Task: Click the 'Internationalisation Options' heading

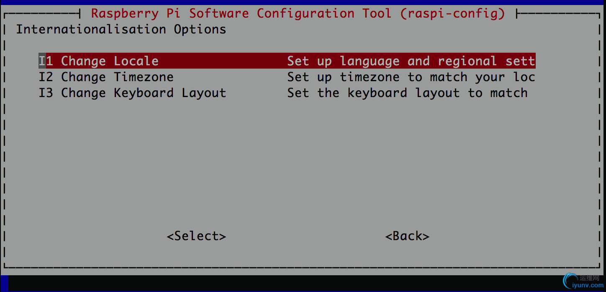Action: point(121,29)
